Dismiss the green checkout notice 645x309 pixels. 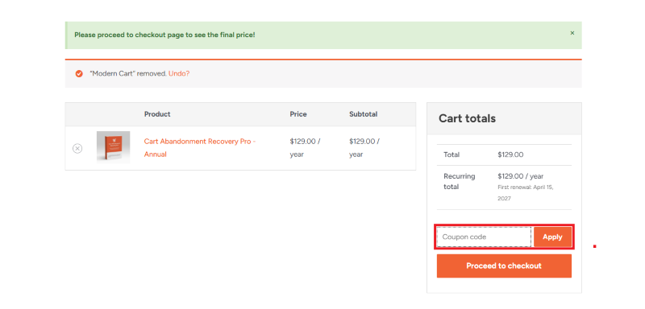pyautogui.click(x=572, y=33)
